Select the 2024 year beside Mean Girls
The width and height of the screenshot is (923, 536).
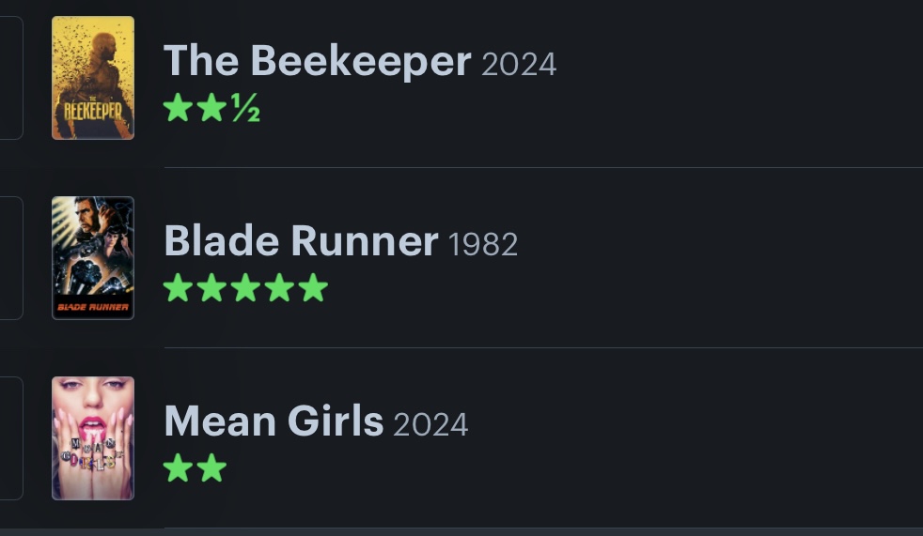(x=430, y=425)
